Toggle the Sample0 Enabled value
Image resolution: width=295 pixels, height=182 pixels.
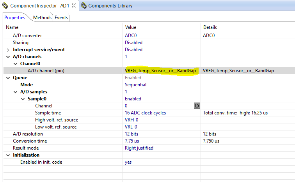point(133,99)
